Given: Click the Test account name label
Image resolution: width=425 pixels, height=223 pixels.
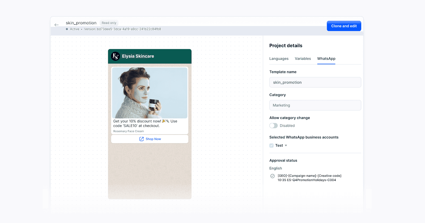Looking at the screenshot, I should pyautogui.click(x=279, y=145).
